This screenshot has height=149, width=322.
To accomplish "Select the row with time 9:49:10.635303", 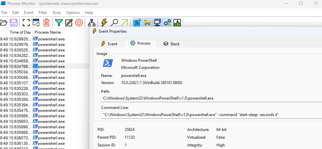I will pyautogui.click(x=45, y=94).
